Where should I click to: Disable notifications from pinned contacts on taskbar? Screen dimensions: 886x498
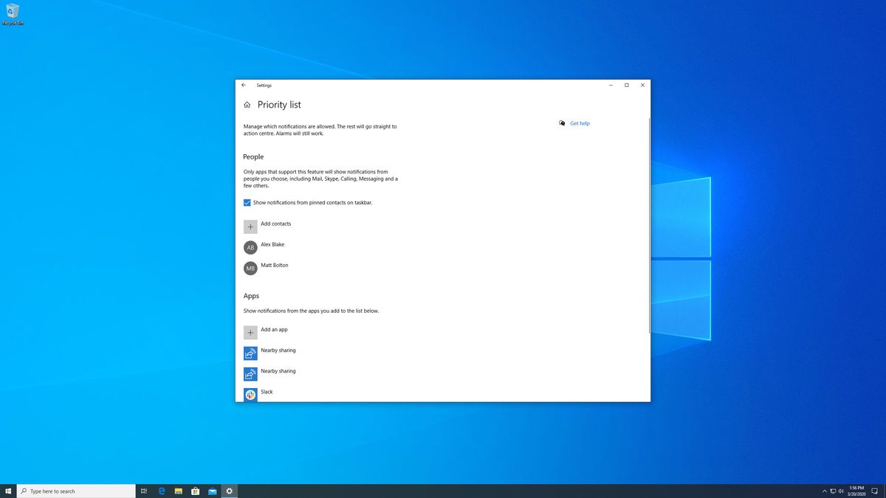coord(247,202)
